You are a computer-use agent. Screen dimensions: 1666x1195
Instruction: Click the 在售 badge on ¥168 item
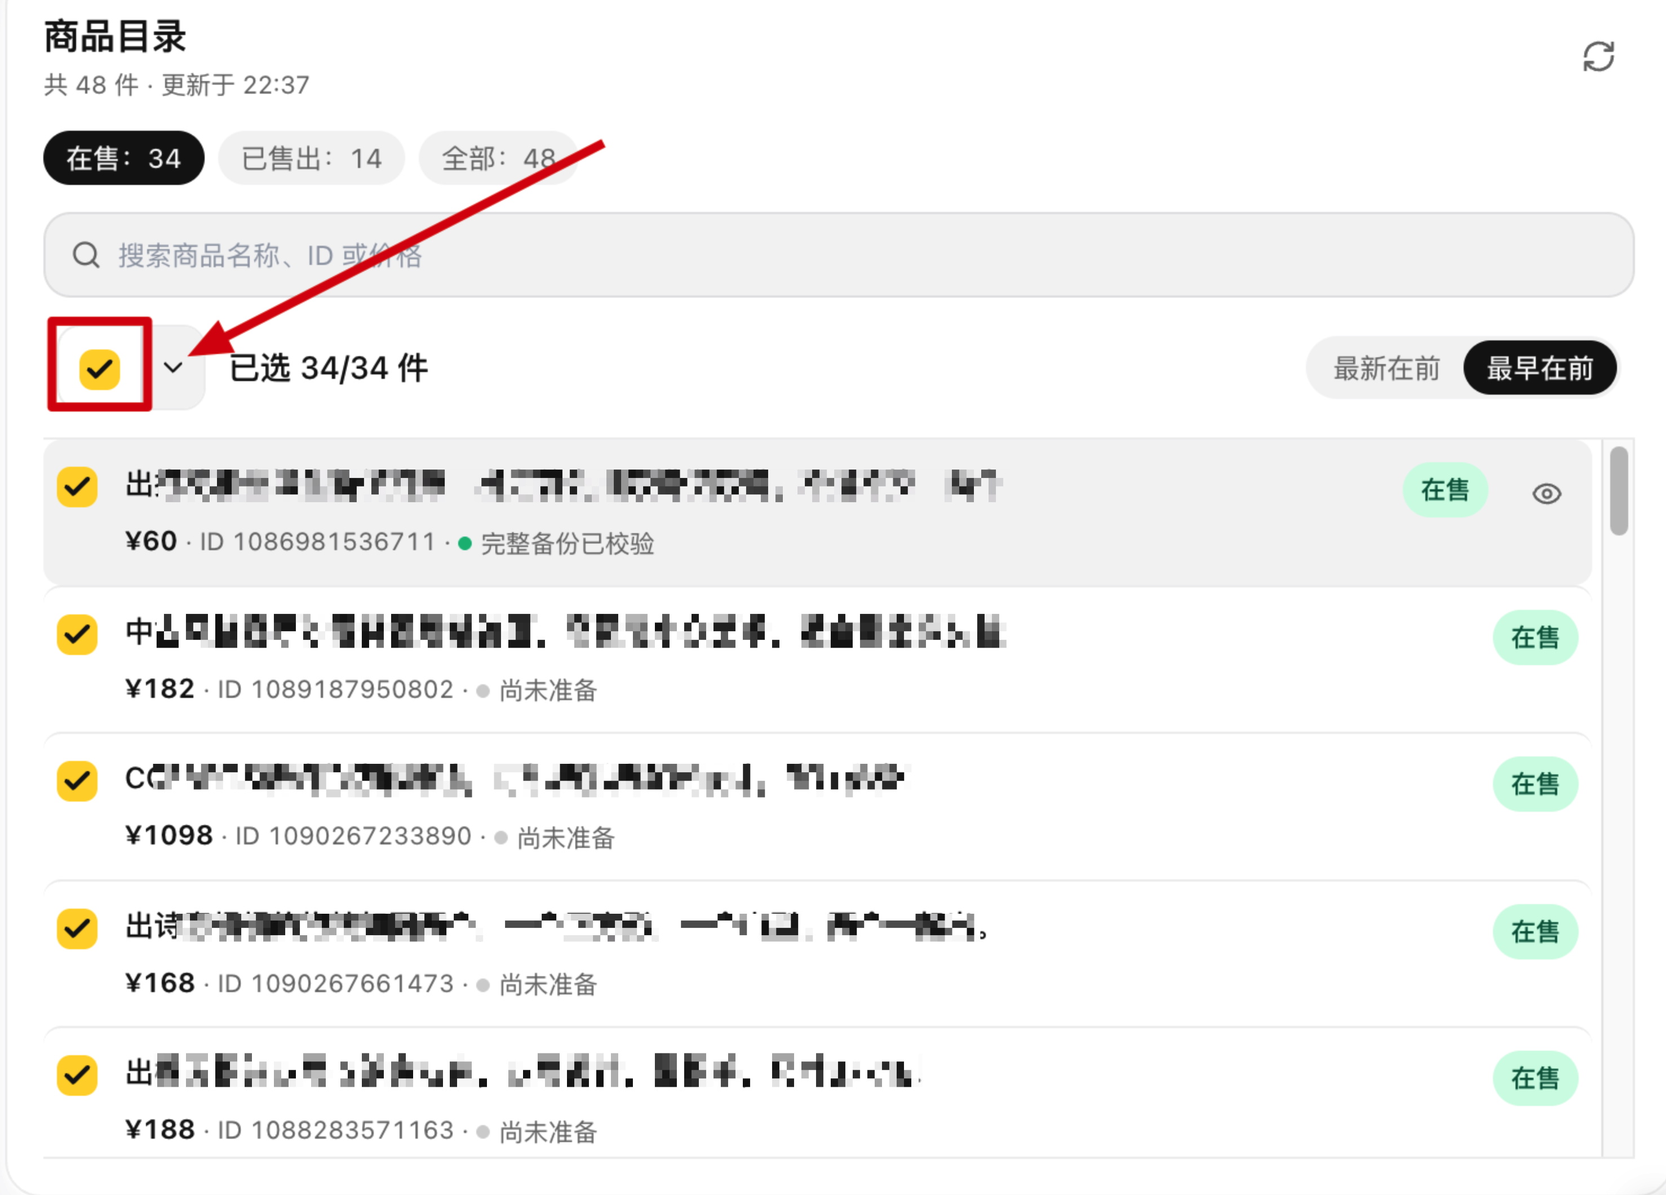tap(1535, 932)
